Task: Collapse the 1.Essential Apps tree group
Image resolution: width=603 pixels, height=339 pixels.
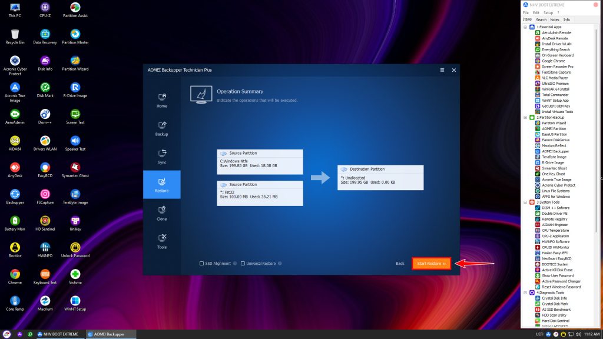Action: 525,27
